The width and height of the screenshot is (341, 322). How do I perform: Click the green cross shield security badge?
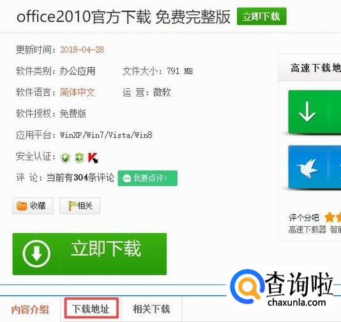[79, 158]
